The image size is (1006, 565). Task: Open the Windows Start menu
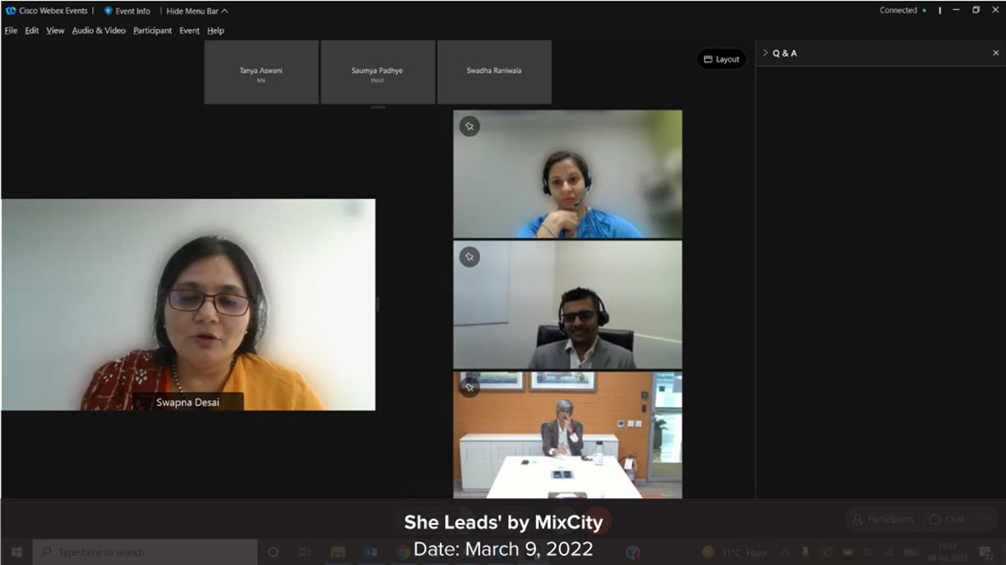[16, 552]
